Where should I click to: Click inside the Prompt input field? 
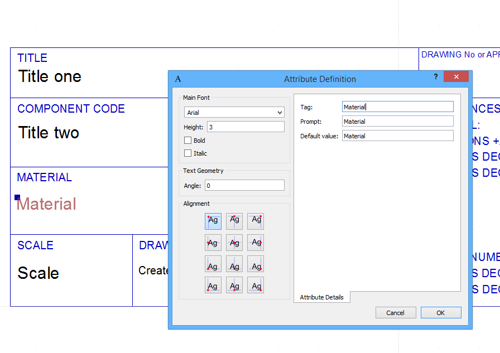[397, 121]
